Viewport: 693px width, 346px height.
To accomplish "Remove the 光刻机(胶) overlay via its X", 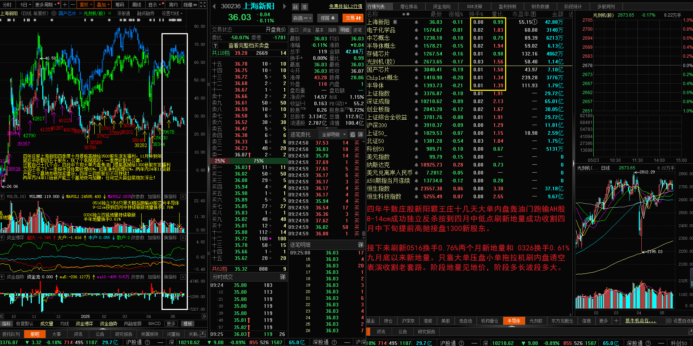I will coord(109,13).
